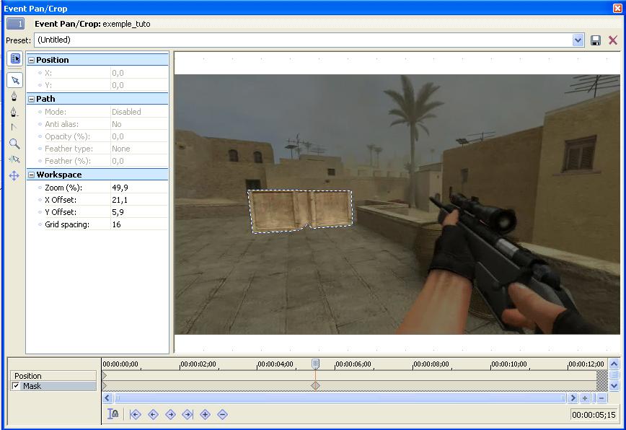The image size is (626, 430).
Task: Click the vertical scroll thumb by the tracks
Action: pos(614,374)
